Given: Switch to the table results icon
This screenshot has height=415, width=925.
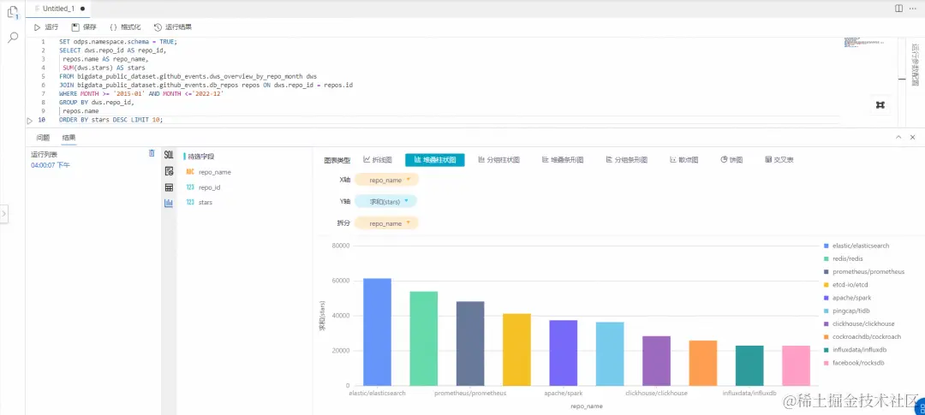Looking at the screenshot, I should pyautogui.click(x=169, y=187).
